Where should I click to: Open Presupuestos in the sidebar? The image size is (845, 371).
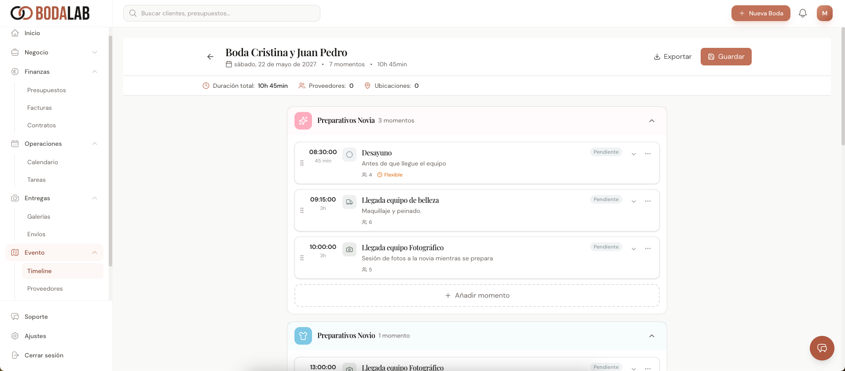tap(47, 90)
